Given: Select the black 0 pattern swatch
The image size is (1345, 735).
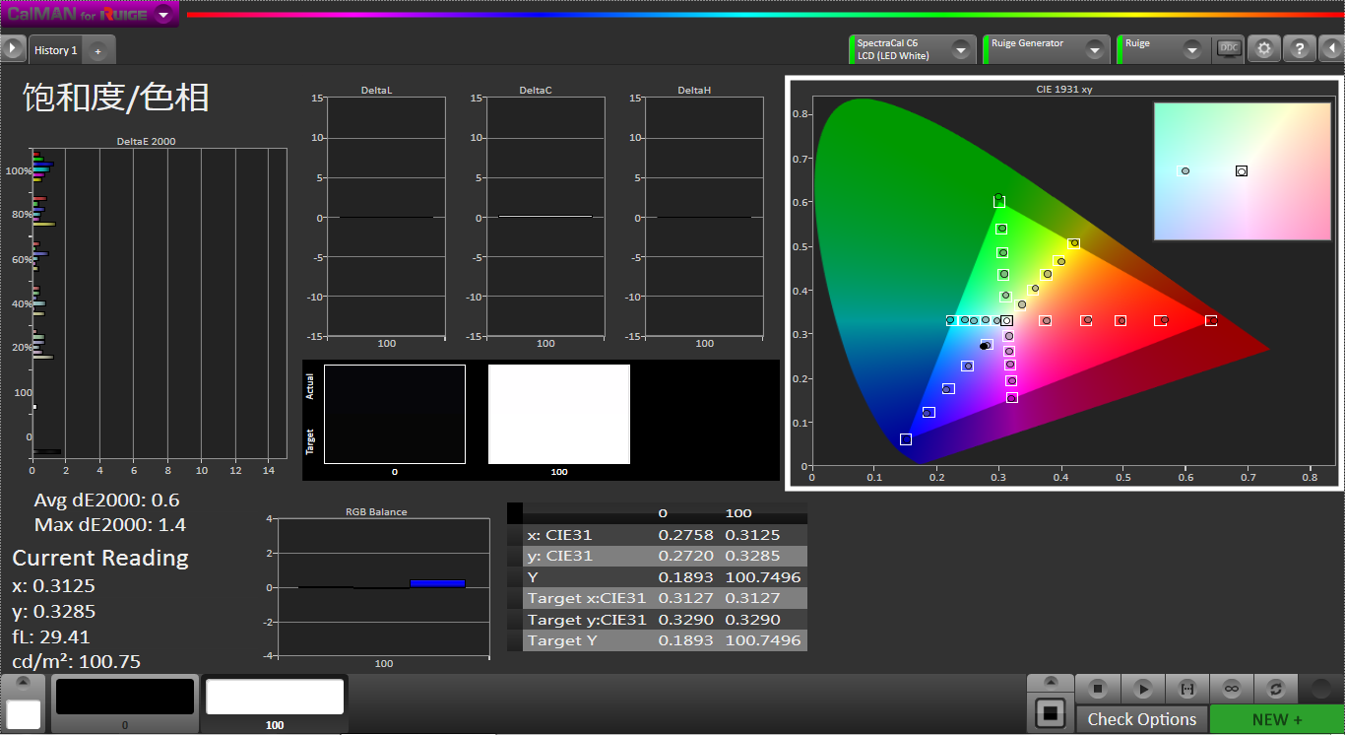Looking at the screenshot, I should coord(125,698).
